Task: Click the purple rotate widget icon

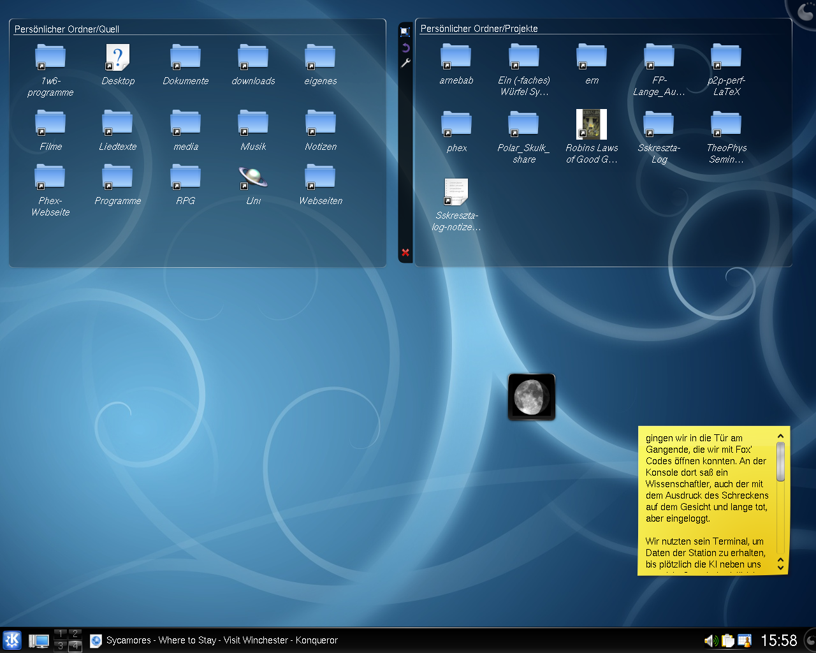Action: (x=405, y=48)
